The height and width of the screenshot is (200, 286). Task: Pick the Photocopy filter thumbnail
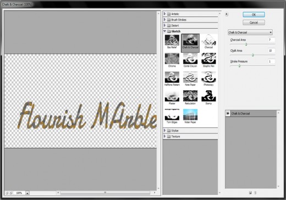208,77
